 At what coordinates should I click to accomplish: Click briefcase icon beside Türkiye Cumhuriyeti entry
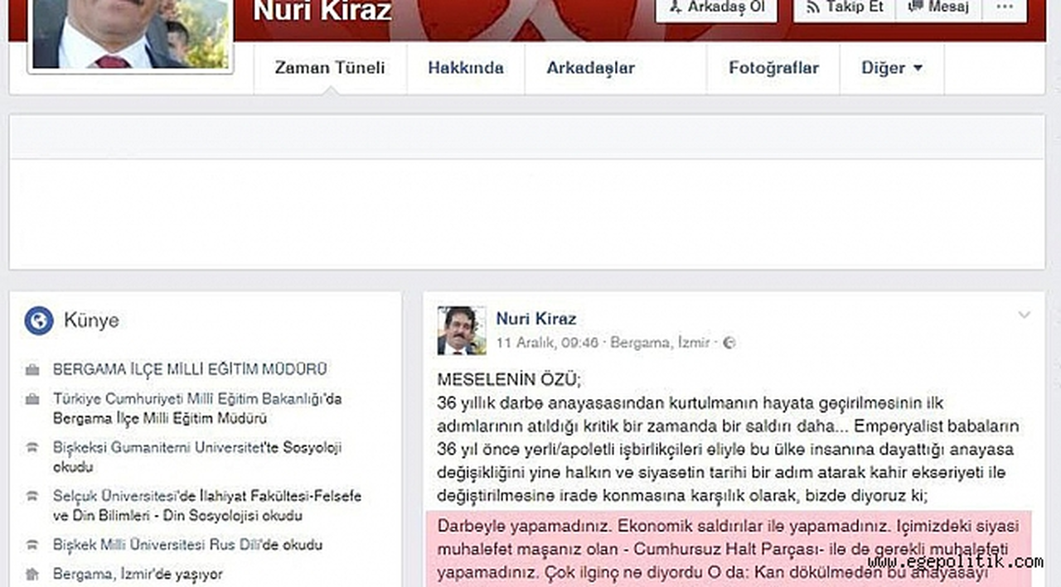[32, 400]
